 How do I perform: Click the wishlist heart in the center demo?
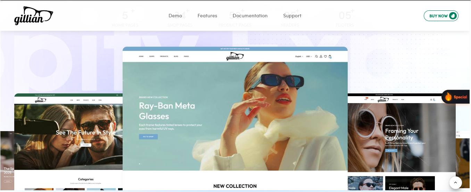325,56
